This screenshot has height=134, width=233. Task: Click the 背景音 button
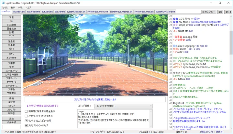click(x=11, y=41)
